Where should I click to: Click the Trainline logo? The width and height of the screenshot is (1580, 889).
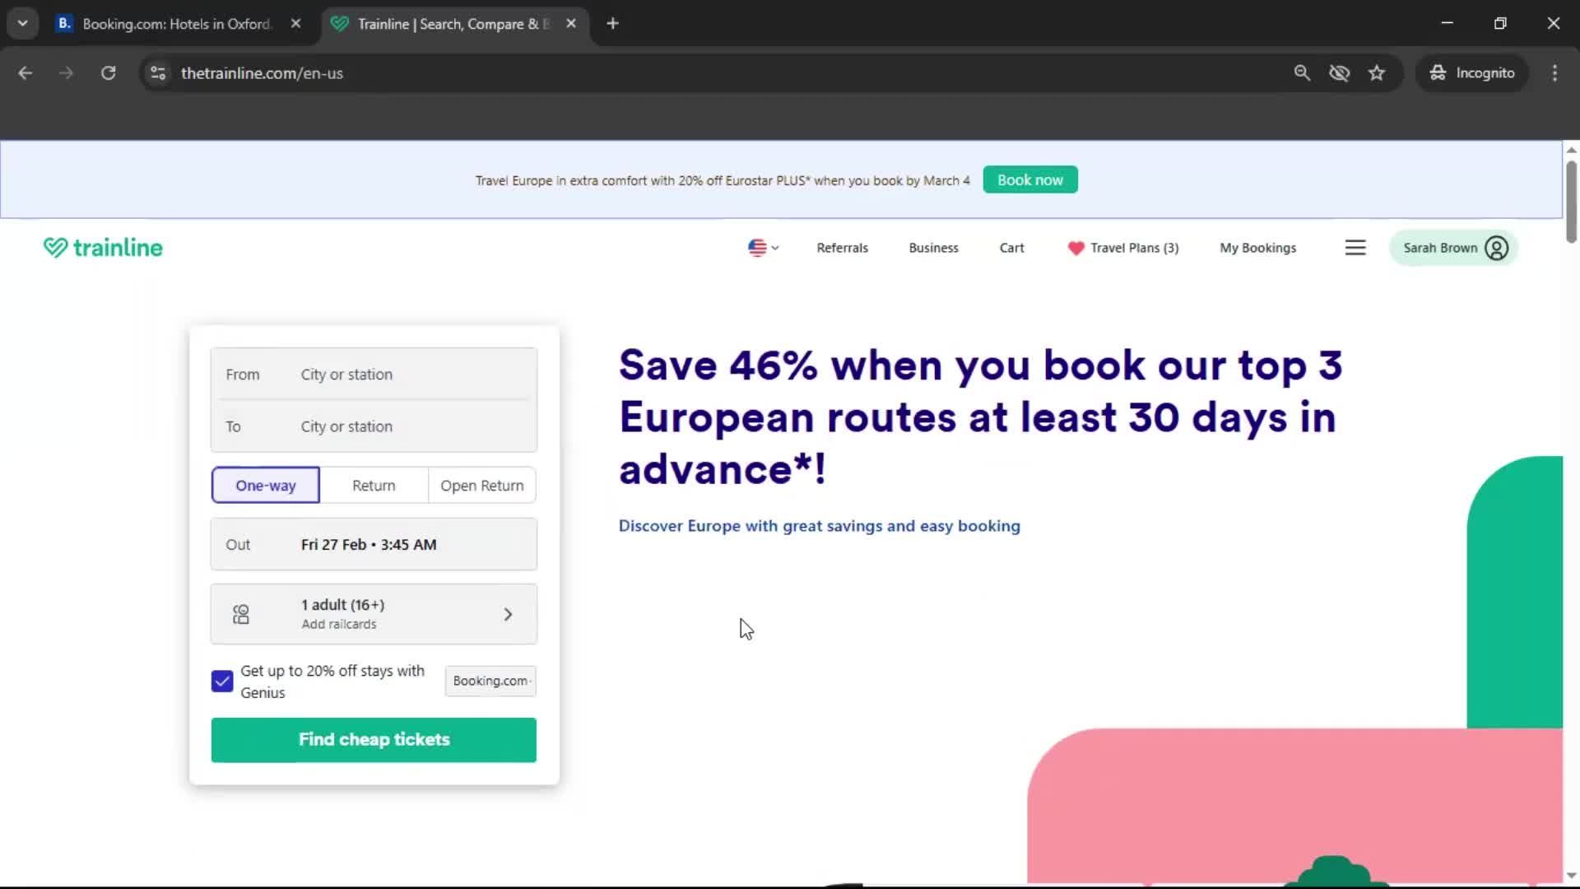pos(102,247)
